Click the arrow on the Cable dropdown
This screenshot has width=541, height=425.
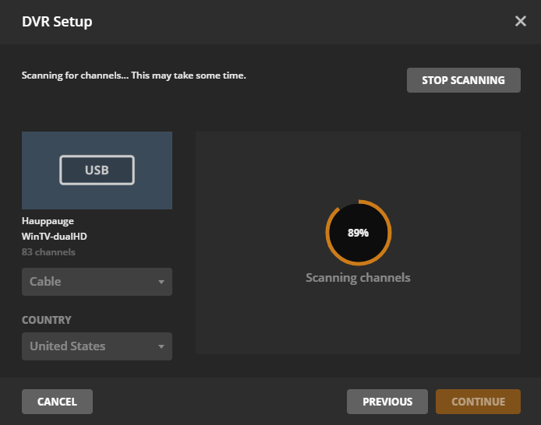tap(161, 282)
